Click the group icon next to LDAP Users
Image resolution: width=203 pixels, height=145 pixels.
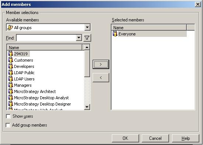tap(10, 79)
